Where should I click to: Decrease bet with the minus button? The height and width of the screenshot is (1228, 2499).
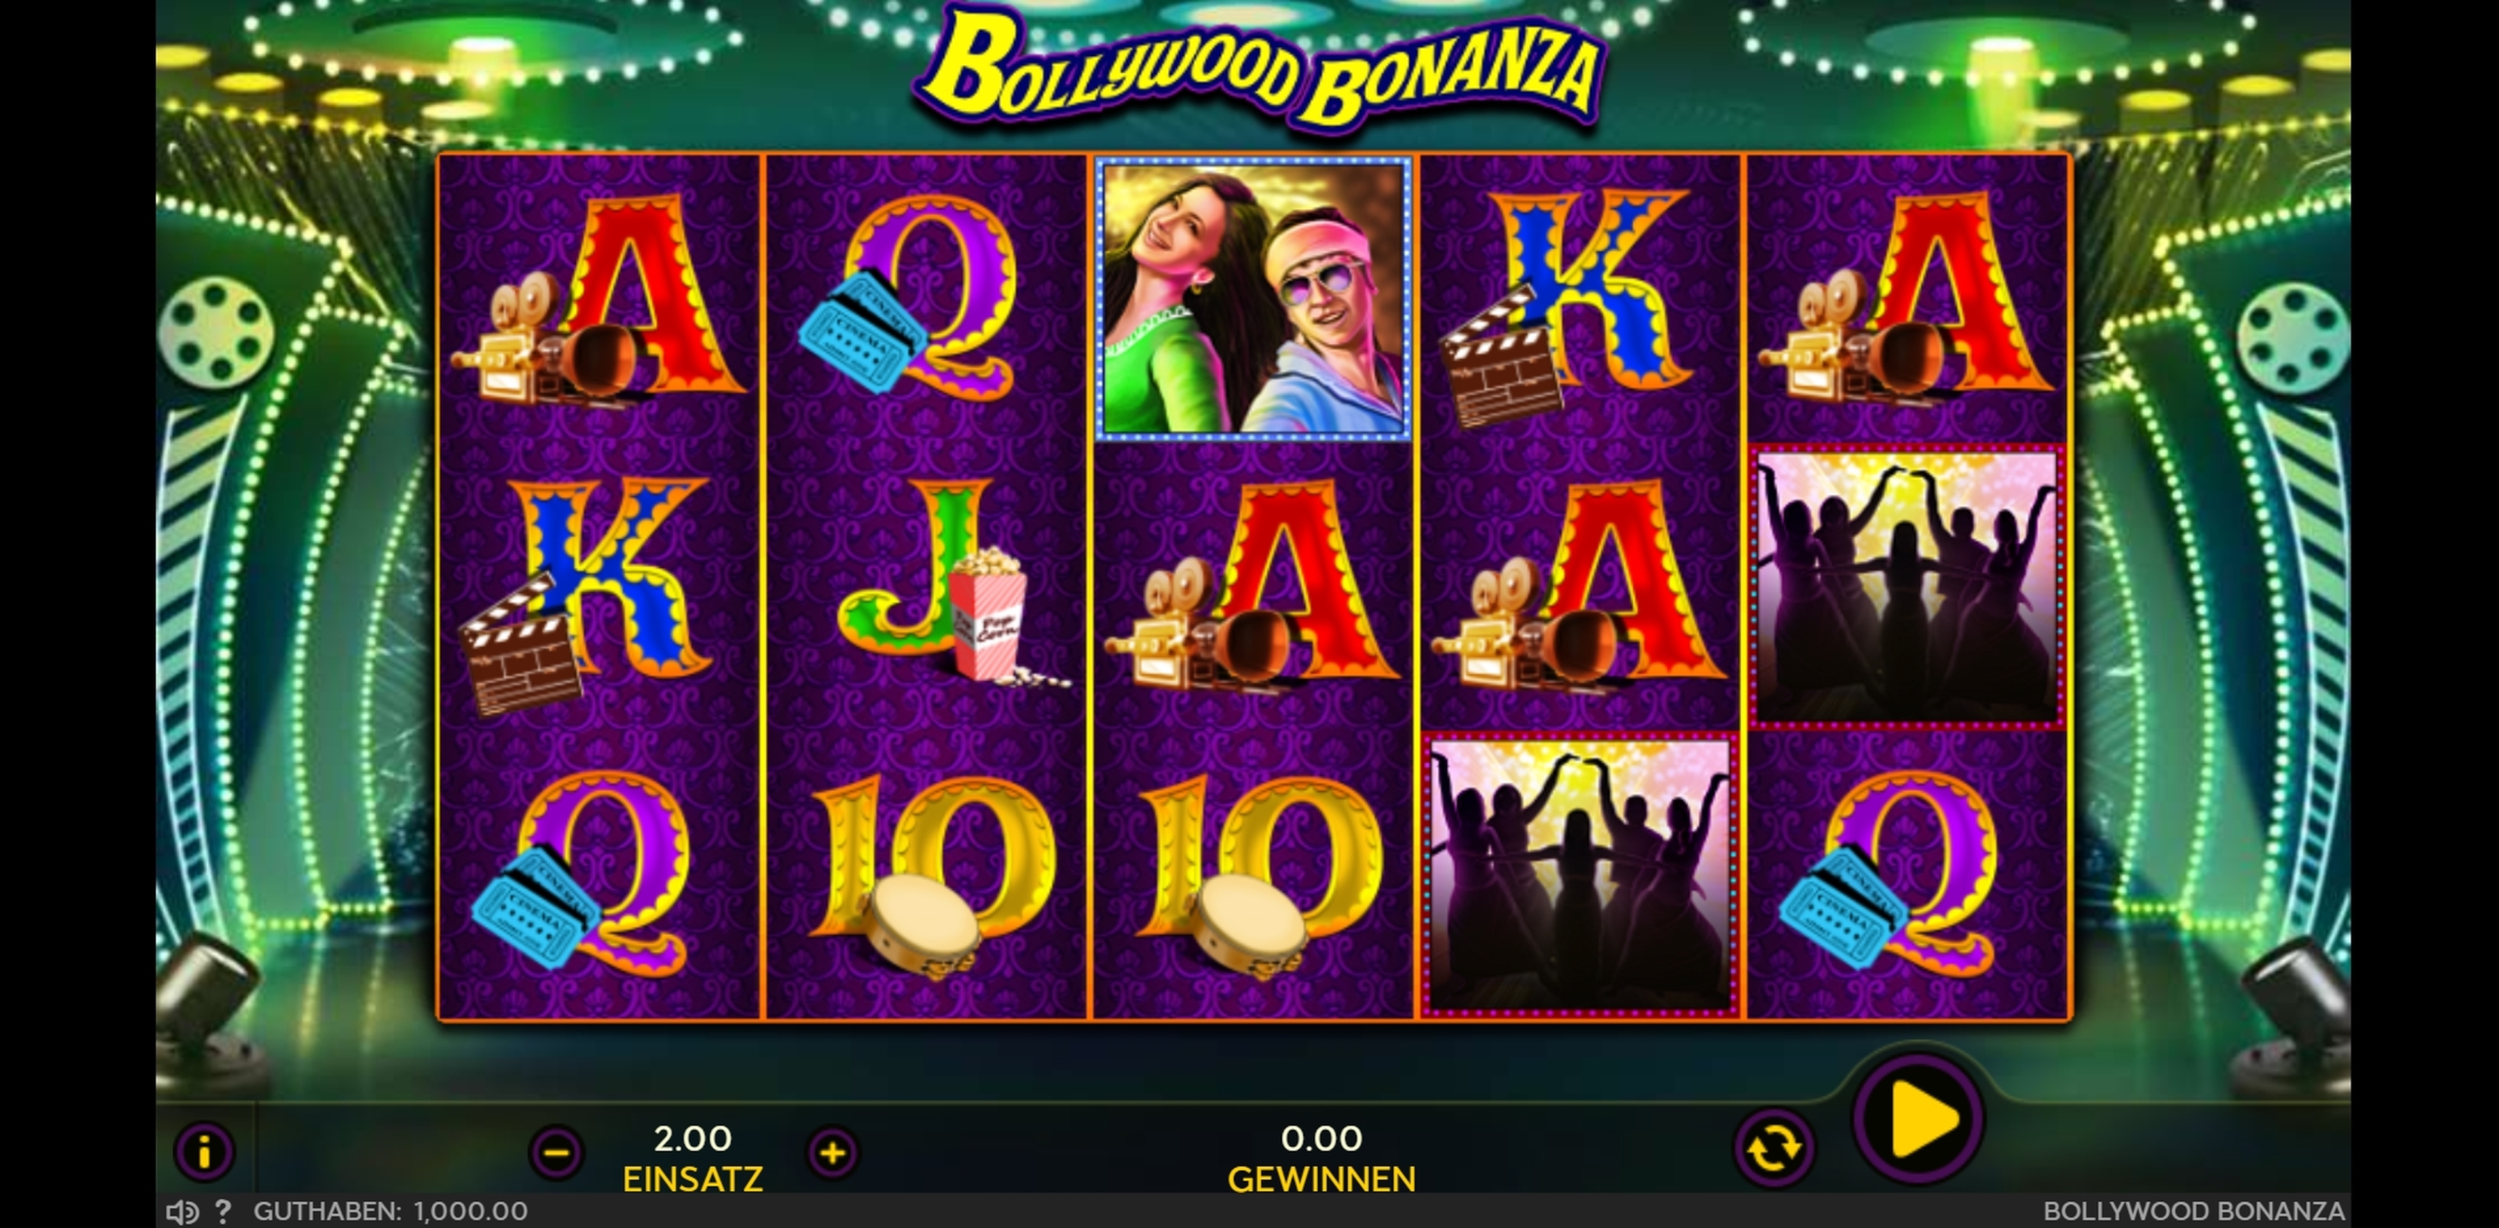(556, 1153)
